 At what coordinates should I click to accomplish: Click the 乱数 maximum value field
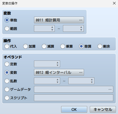click(81, 81)
